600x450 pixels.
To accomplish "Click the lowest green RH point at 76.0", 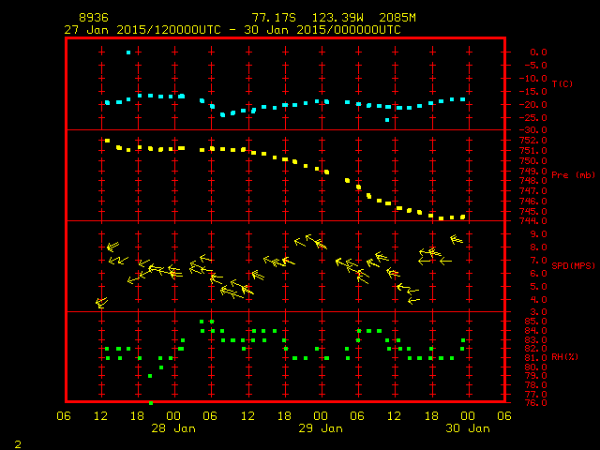I will pyautogui.click(x=151, y=403).
